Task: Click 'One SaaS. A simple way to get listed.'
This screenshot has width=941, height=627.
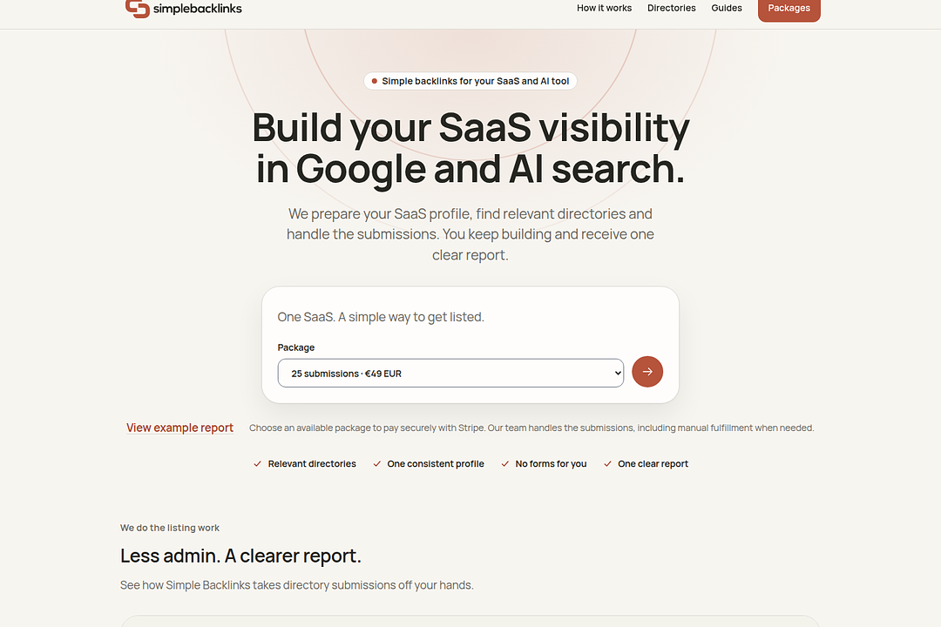Action: coord(381,317)
